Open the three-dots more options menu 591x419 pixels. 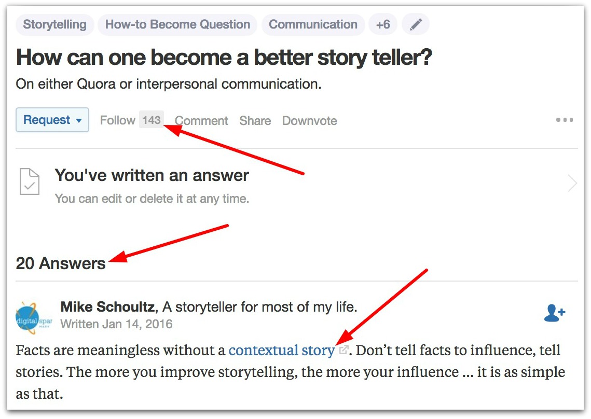tap(564, 120)
